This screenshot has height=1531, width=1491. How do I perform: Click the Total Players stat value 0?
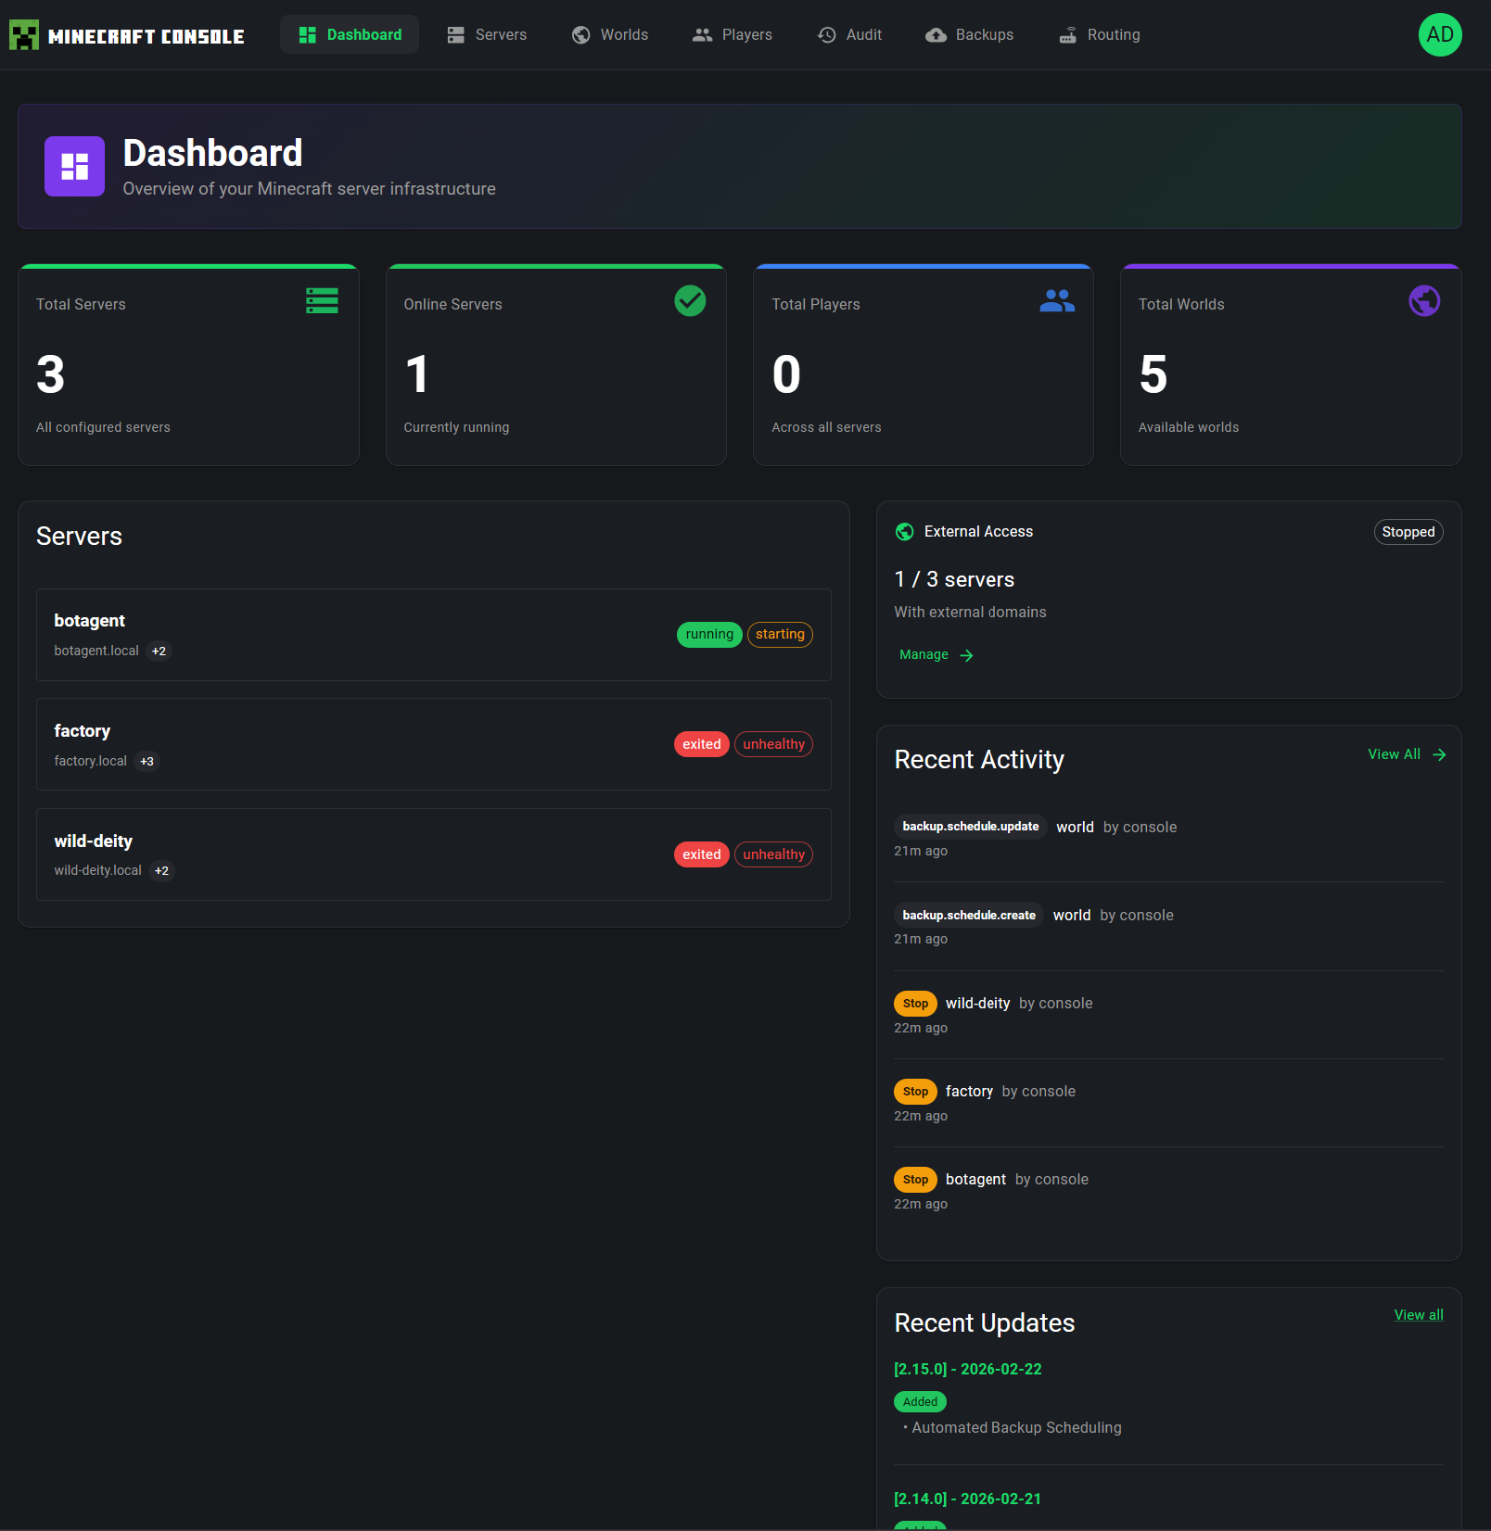[x=786, y=374]
